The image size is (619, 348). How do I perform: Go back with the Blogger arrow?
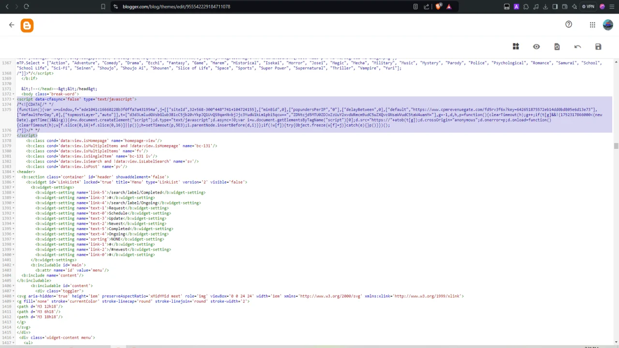(x=12, y=25)
